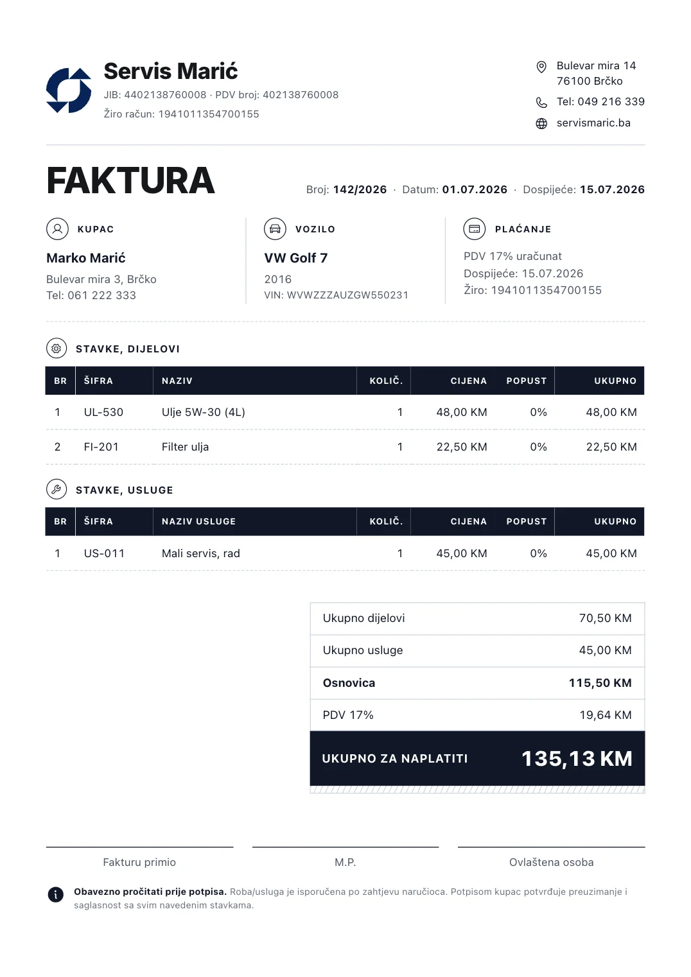This screenshot has width=691, height=977.
Task: Open the servismaric.ba website link
Action: click(593, 123)
